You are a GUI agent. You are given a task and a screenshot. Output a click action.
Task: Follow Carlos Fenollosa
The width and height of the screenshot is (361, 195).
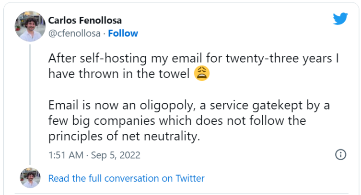[123, 33]
